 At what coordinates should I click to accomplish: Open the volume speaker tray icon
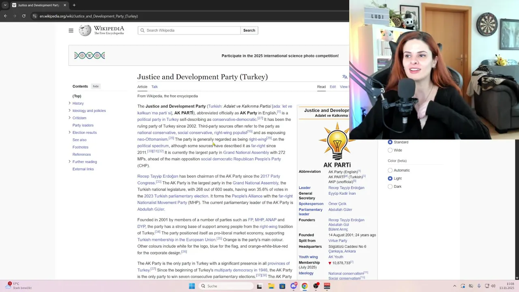[493, 286]
